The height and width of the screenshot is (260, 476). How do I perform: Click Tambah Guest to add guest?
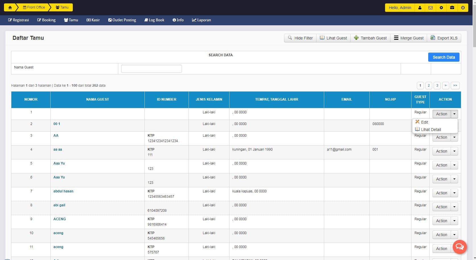370,38
